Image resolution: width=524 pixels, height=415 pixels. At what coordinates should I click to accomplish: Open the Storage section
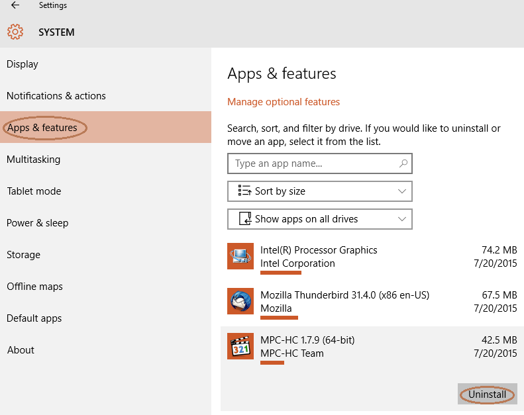pyautogui.click(x=24, y=255)
